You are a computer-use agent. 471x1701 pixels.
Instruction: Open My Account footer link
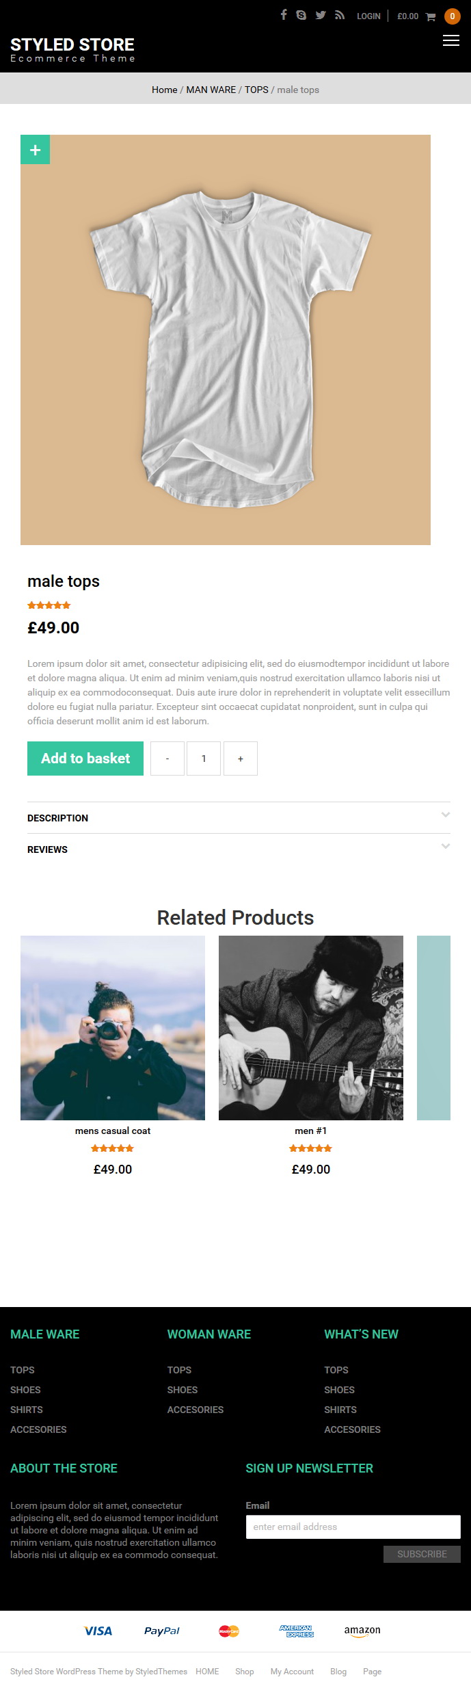(x=292, y=1671)
